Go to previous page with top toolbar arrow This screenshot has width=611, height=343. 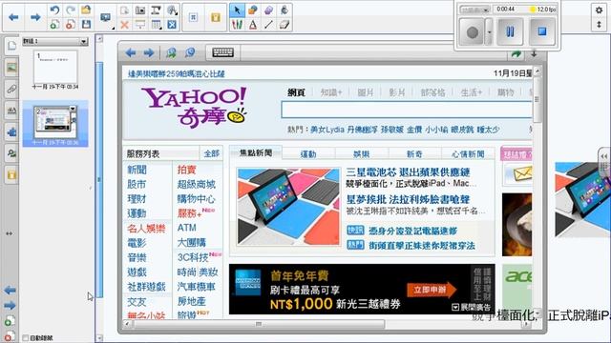tap(13, 17)
